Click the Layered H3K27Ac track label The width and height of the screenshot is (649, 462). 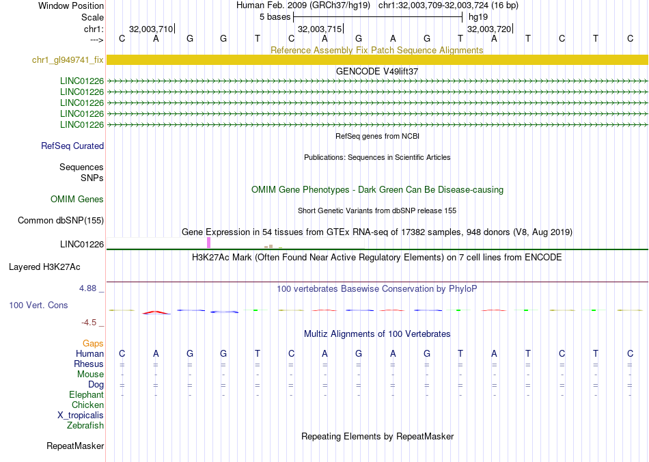tap(44, 267)
